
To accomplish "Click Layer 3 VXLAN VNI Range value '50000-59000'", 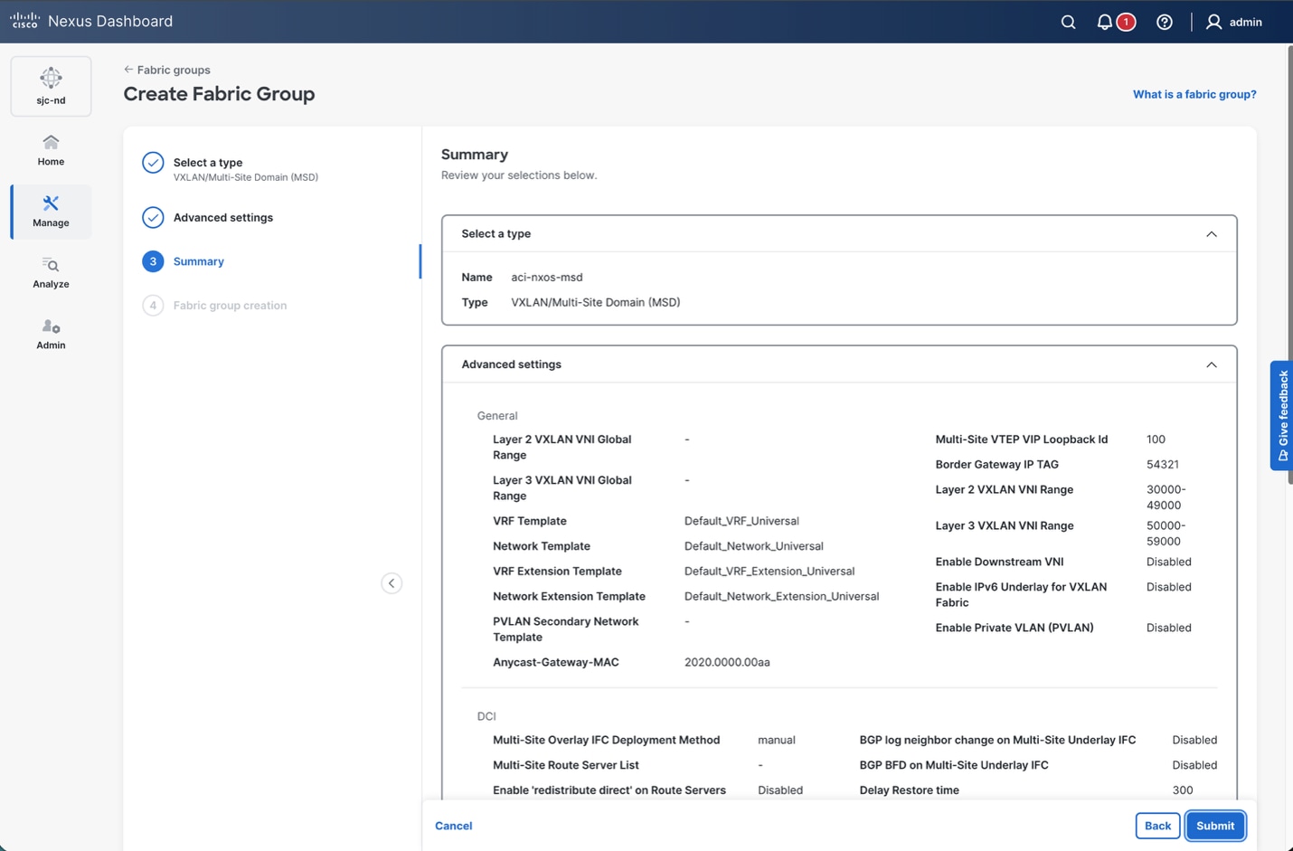I will coord(1166,534).
